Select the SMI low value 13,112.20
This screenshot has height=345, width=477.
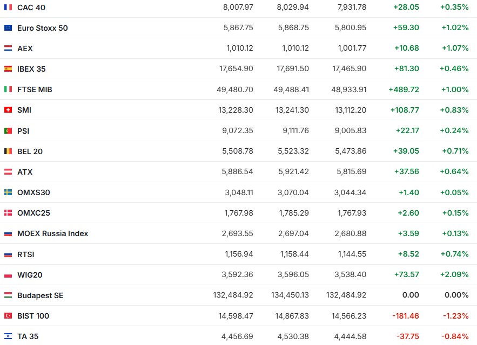pyautogui.click(x=351, y=110)
